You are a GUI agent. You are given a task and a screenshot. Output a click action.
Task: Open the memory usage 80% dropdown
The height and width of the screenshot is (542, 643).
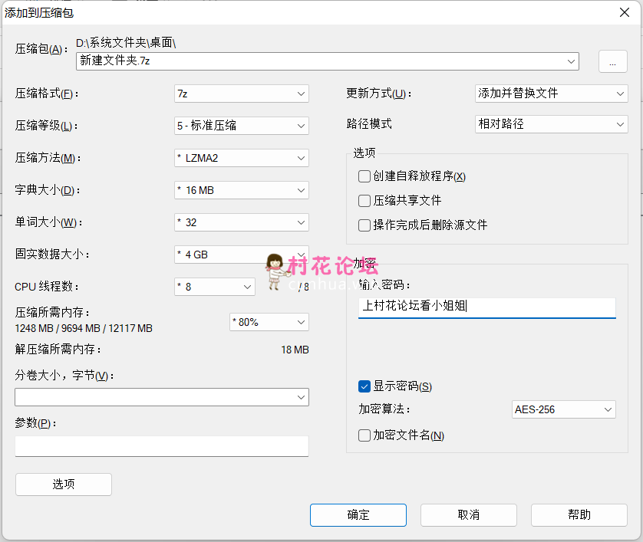(x=269, y=322)
